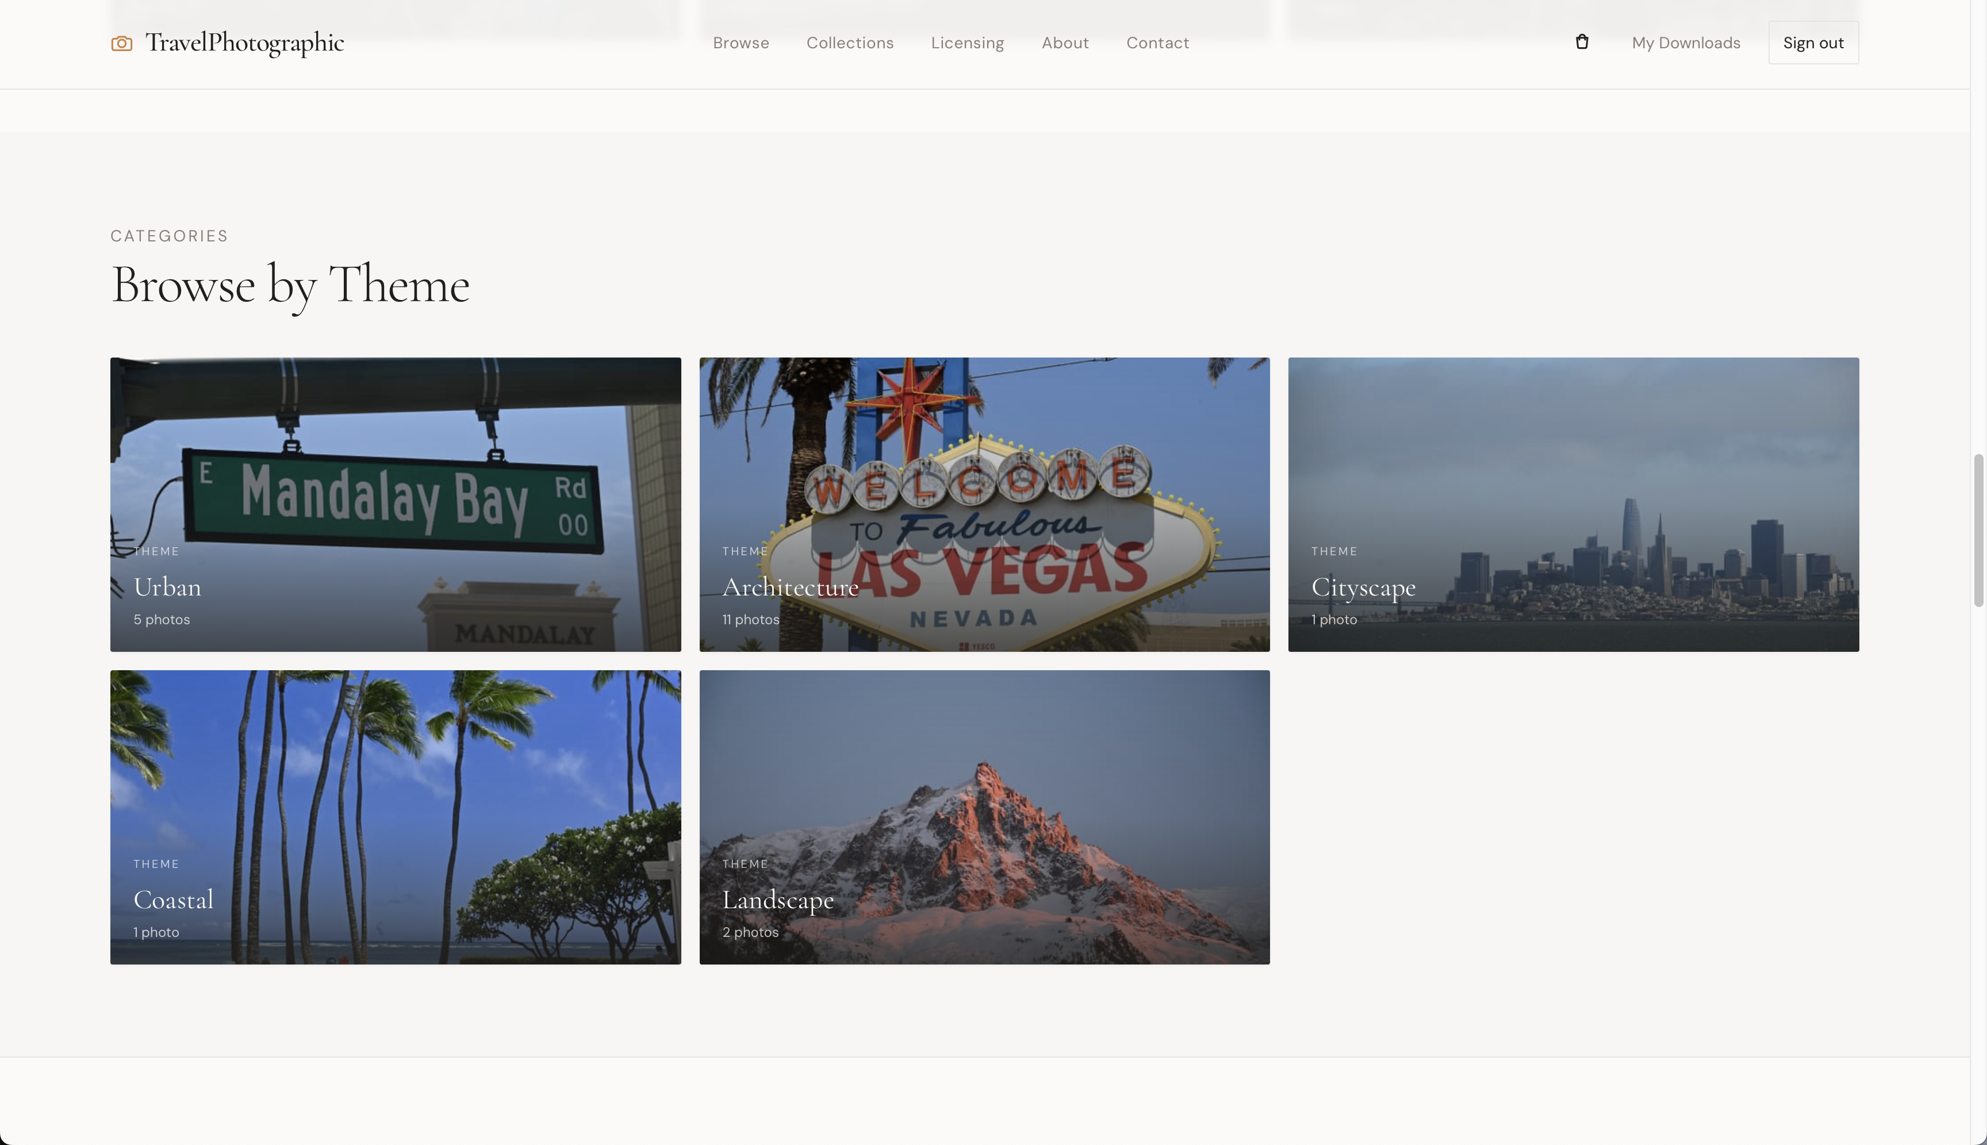The image size is (1987, 1145).
Task: Open the Browse menu item
Action: [x=740, y=43]
